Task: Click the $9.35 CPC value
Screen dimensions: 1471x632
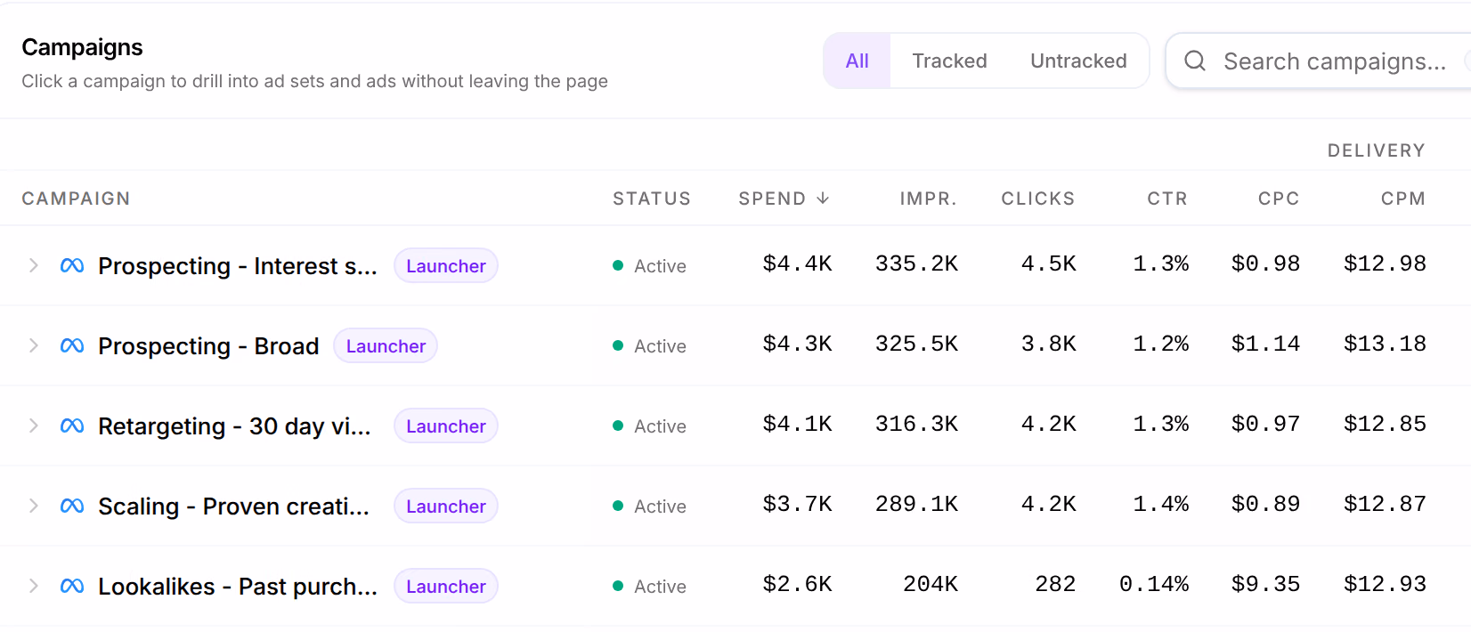Action: click(x=1265, y=584)
